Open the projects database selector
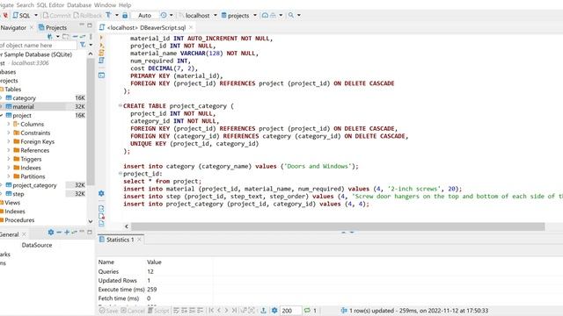Screen dimensions: 563x316 click(x=238, y=16)
